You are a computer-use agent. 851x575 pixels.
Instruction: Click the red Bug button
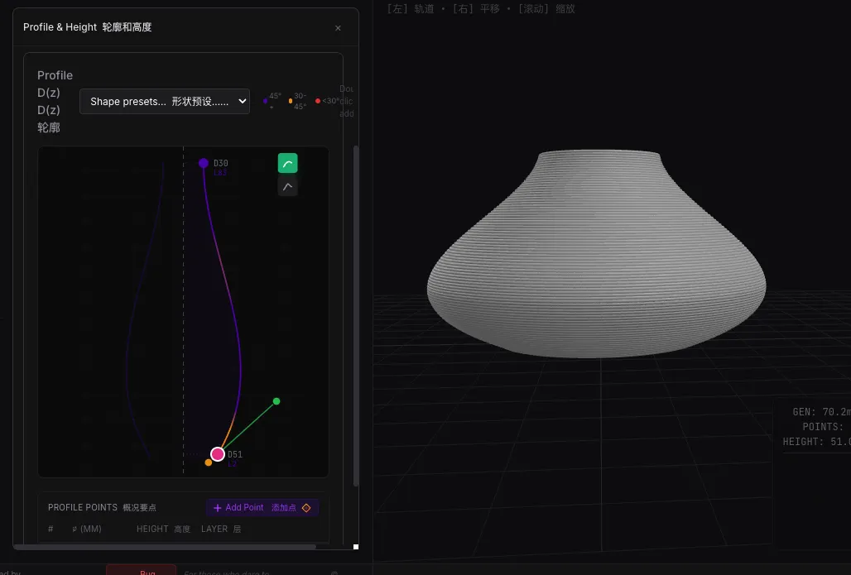(x=141, y=571)
